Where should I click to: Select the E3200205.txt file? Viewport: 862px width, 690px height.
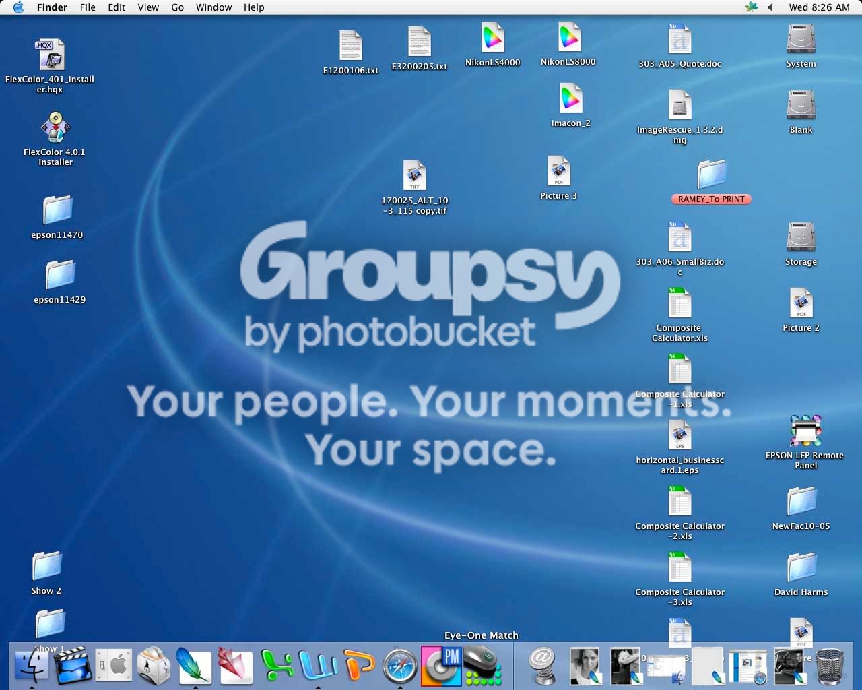419,42
